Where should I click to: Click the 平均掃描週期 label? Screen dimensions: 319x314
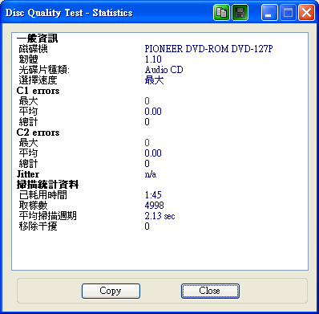click(47, 216)
